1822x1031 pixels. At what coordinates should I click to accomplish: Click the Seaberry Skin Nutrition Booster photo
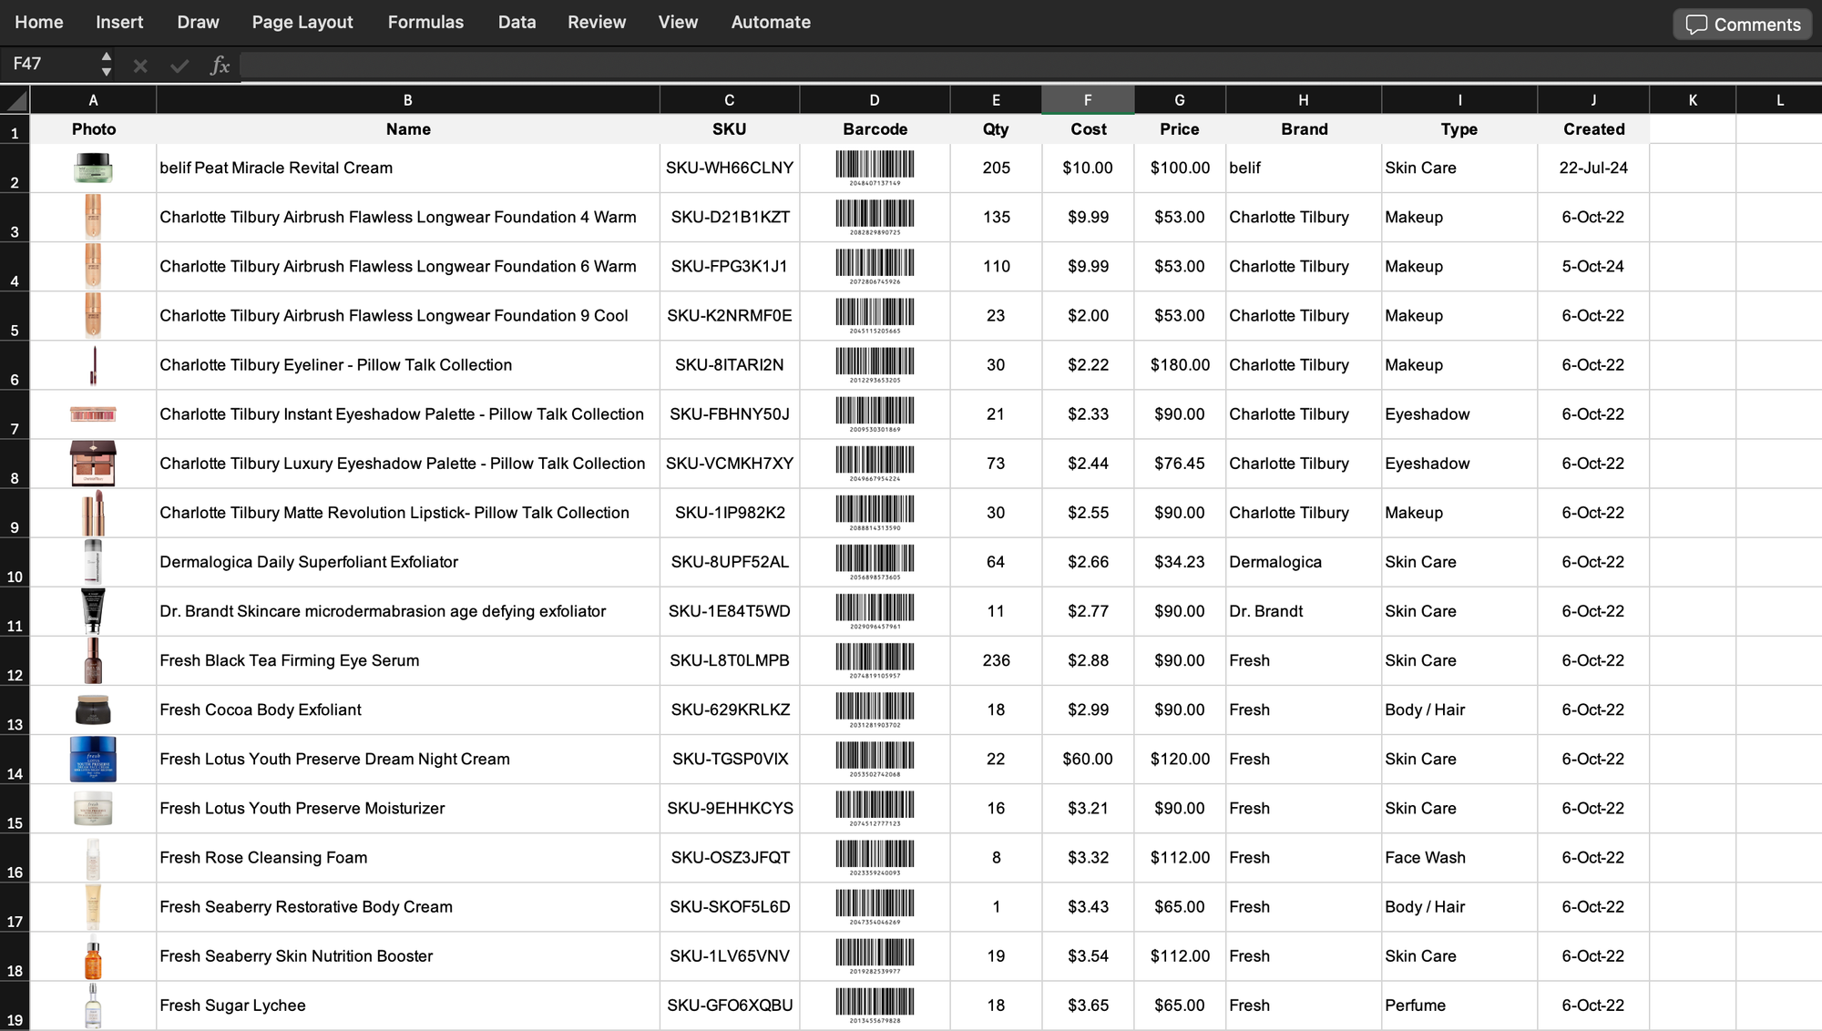pos(93,956)
